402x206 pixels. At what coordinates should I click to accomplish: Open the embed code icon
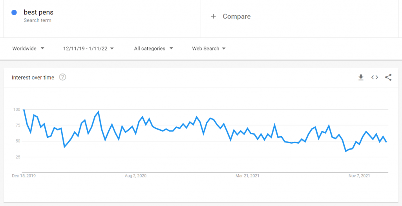375,77
